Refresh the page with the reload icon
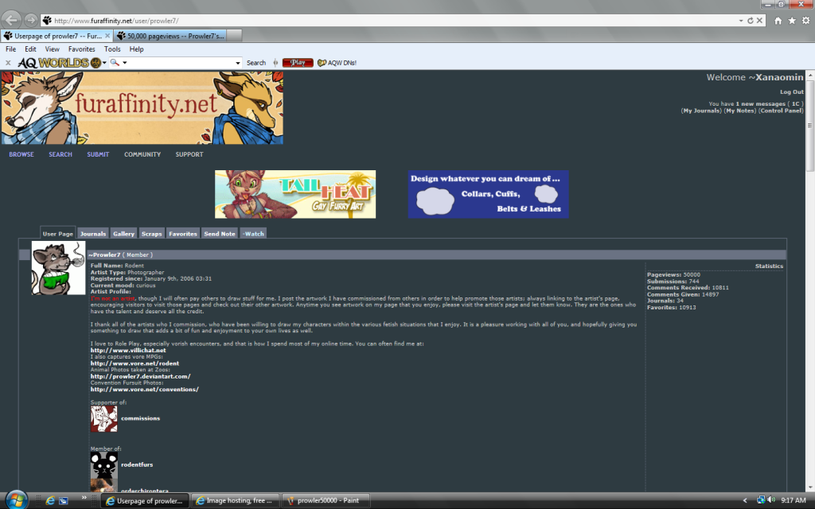This screenshot has height=509, width=815. tap(750, 20)
